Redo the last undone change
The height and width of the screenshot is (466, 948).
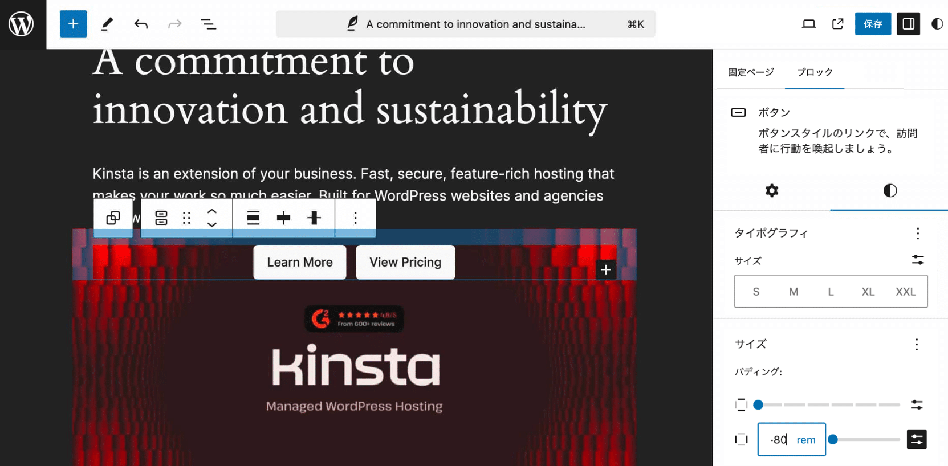(174, 24)
